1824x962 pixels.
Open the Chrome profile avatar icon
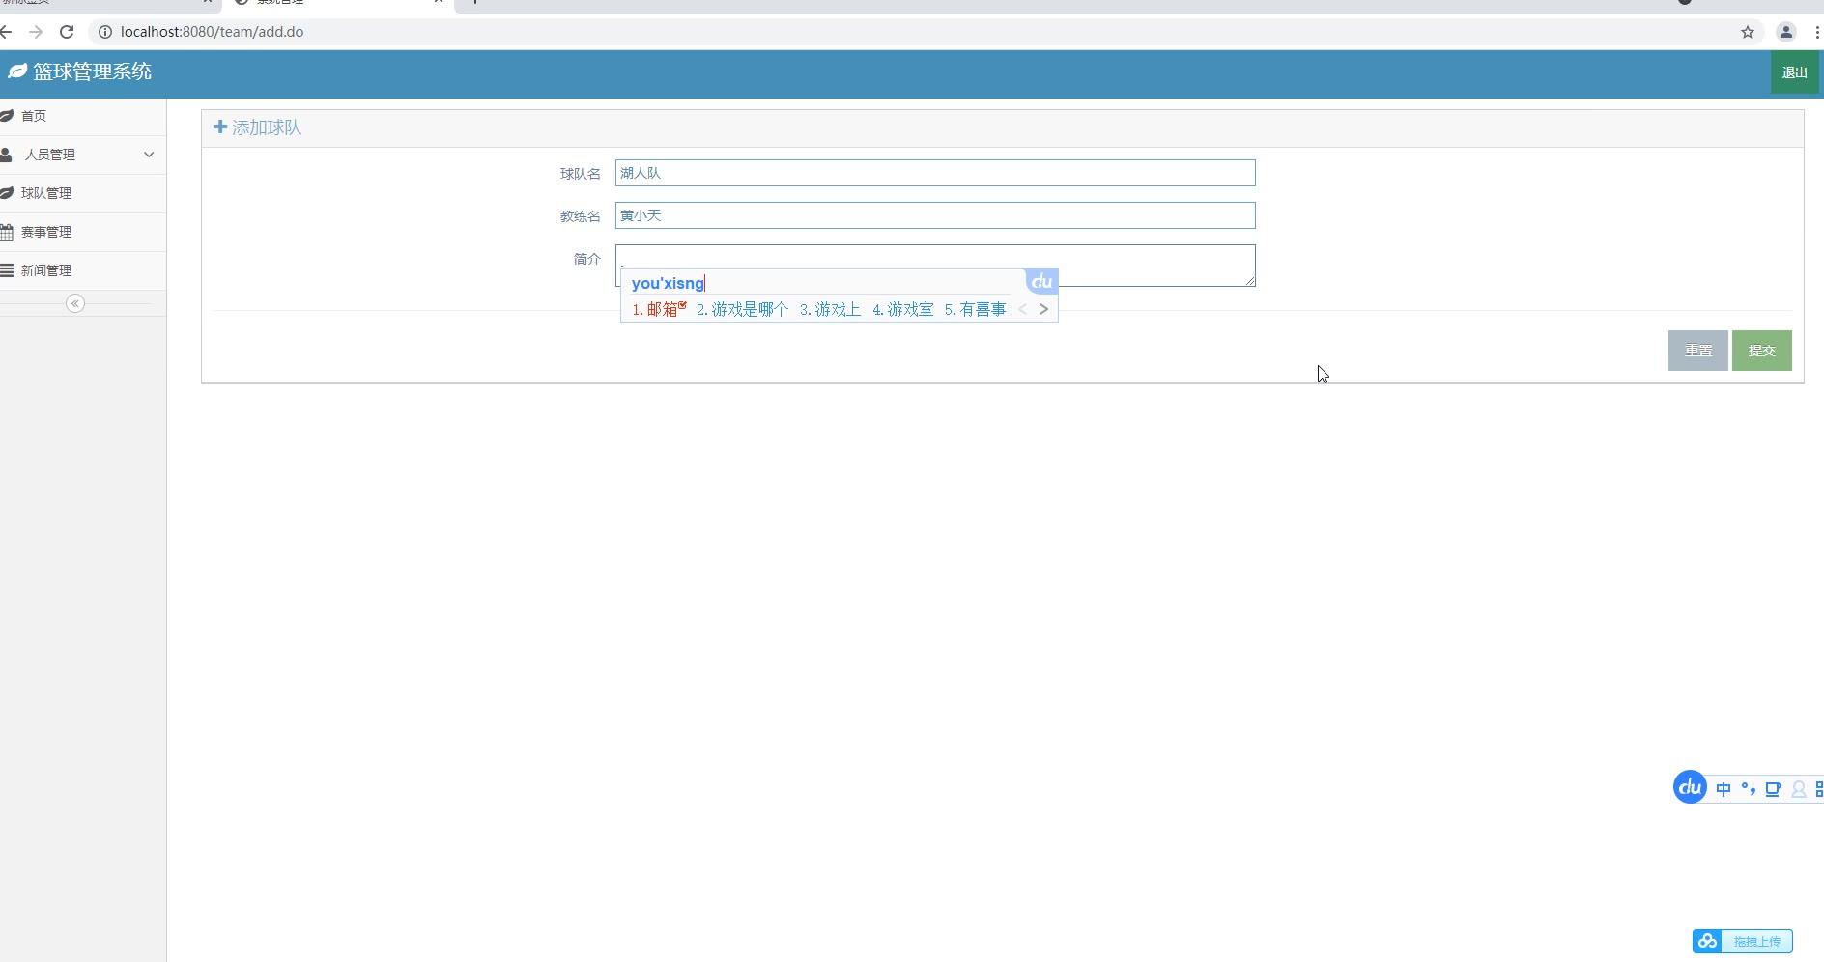(1786, 32)
